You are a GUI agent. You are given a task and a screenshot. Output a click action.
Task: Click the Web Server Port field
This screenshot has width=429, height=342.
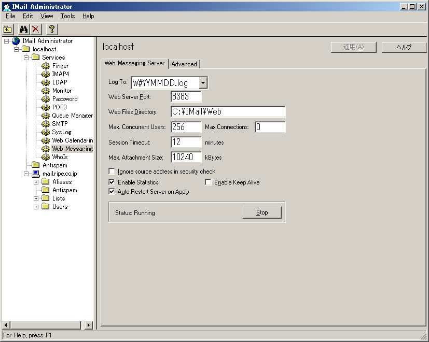point(186,96)
